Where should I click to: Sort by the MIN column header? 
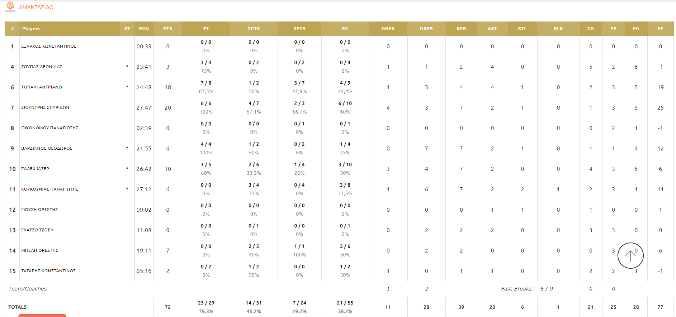click(x=144, y=29)
